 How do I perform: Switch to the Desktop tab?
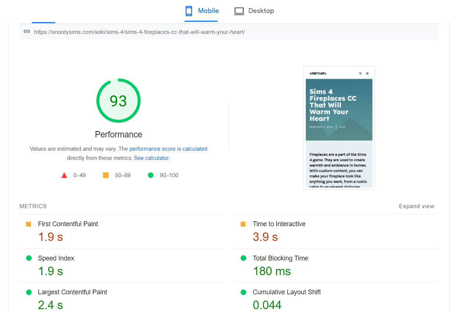(x=254, y=11)
